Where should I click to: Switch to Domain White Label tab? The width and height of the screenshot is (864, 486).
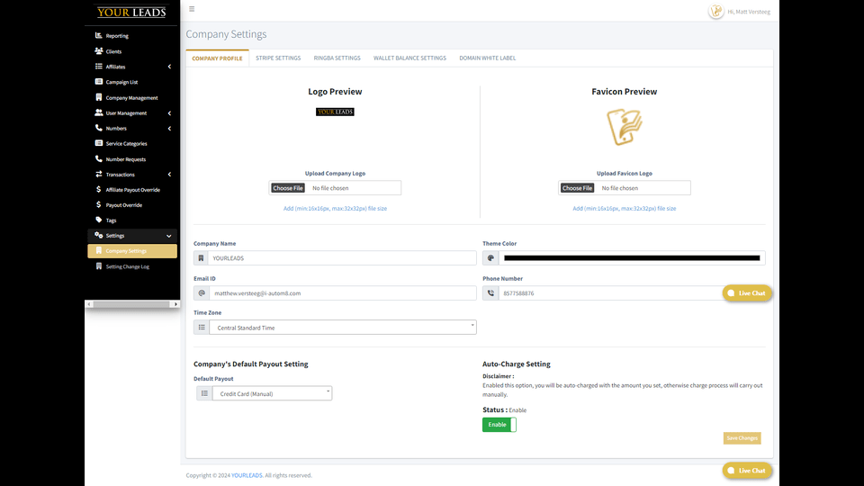coord(488,58)
